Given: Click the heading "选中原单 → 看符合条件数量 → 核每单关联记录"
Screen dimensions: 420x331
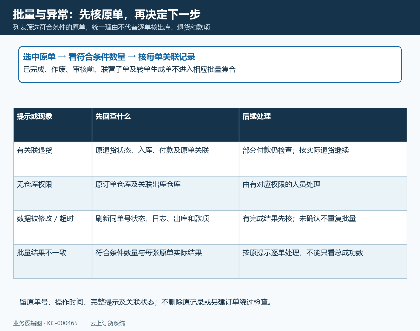Looking at the screenshot, I should [109, 57].
